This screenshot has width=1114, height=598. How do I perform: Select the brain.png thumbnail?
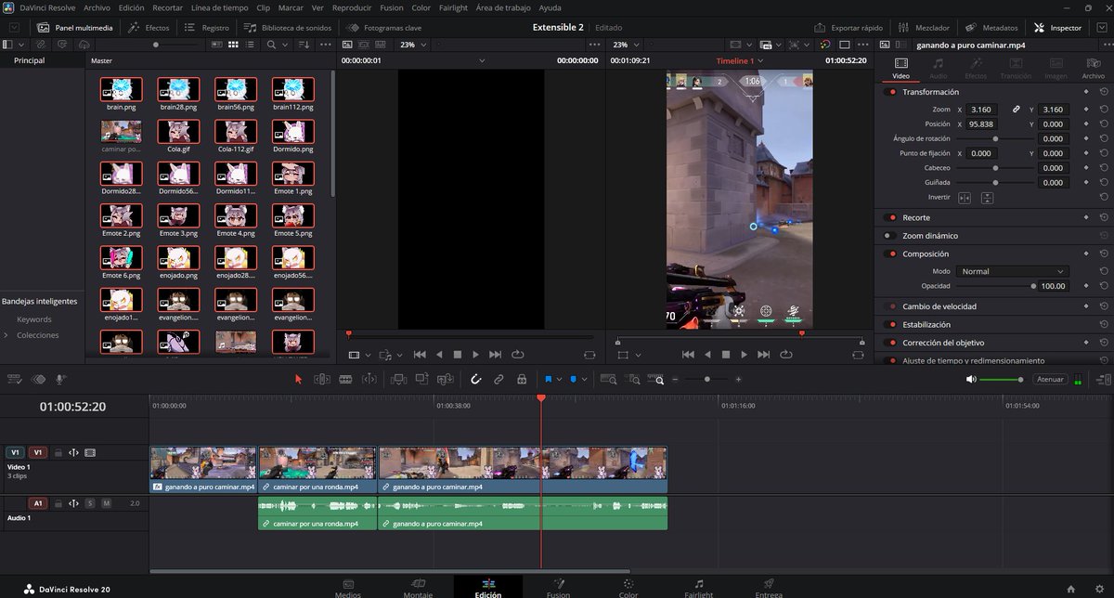click(122, 89)
